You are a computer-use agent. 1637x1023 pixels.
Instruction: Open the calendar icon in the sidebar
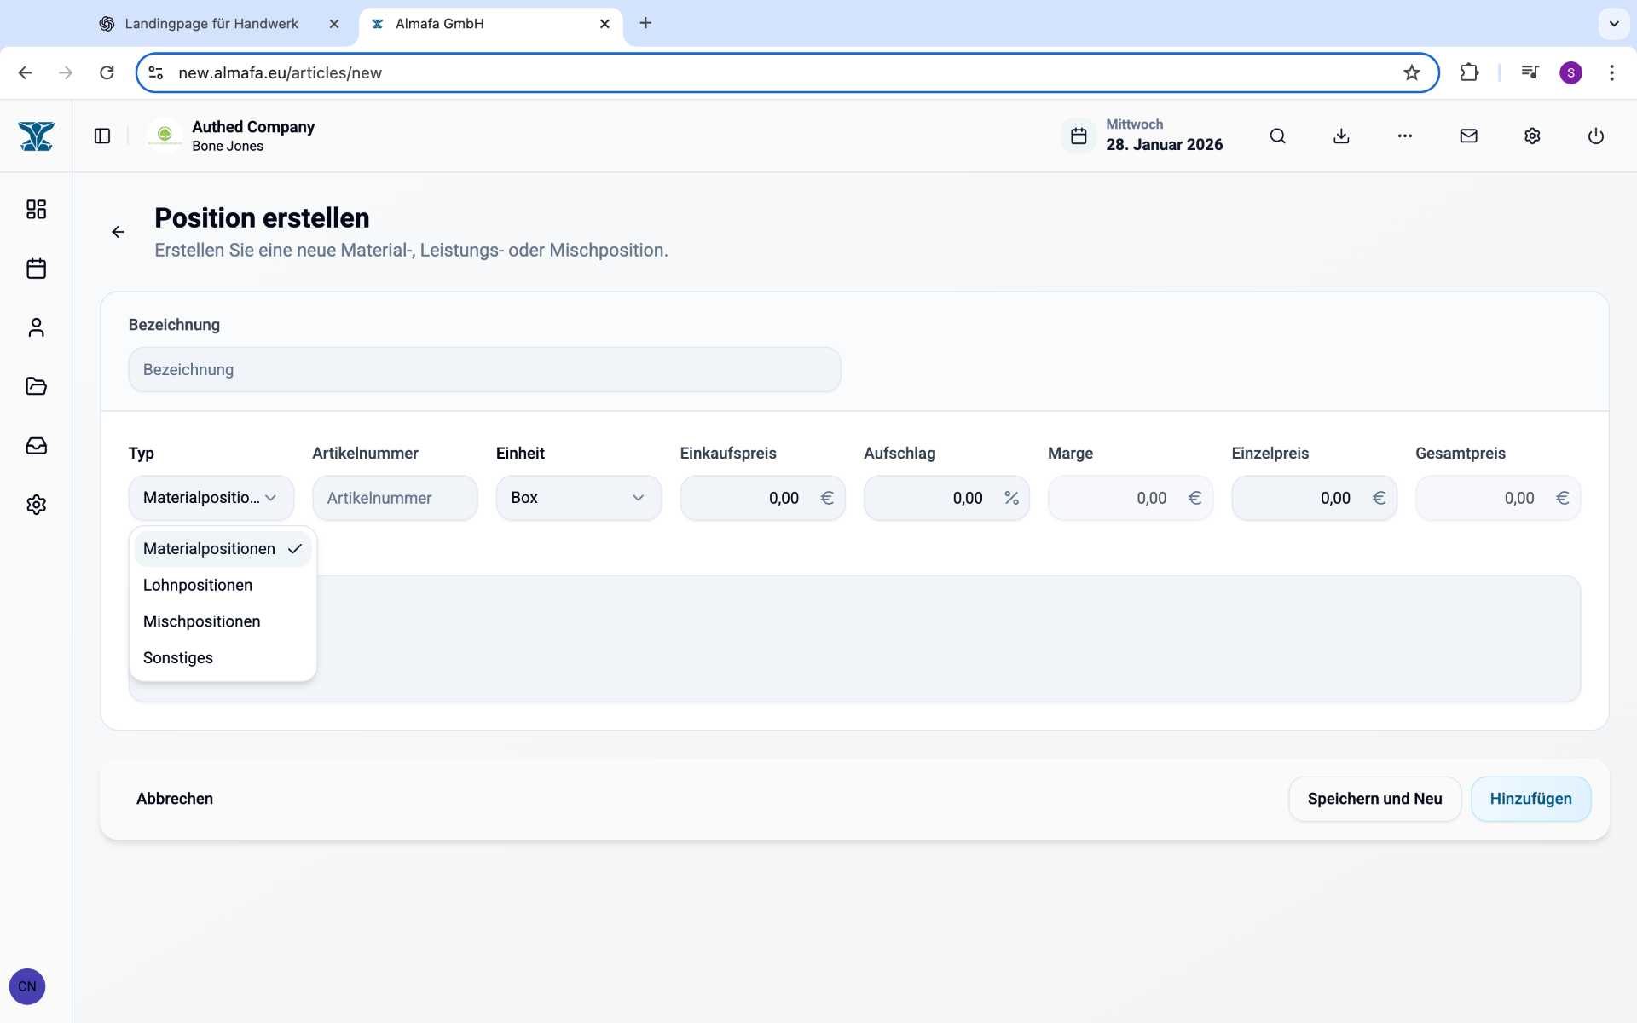point(36,269)
